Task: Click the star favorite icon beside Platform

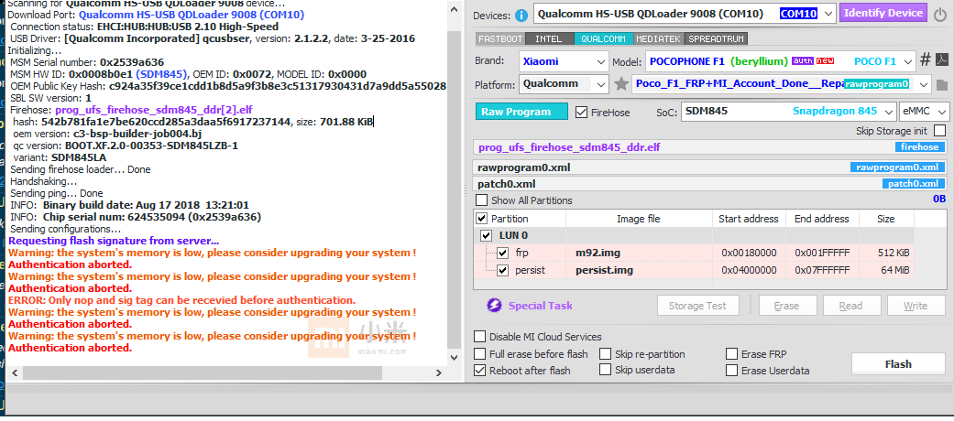Action: [620, 84]
